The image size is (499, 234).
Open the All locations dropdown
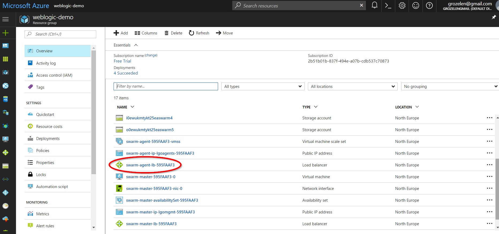point(353,87)
